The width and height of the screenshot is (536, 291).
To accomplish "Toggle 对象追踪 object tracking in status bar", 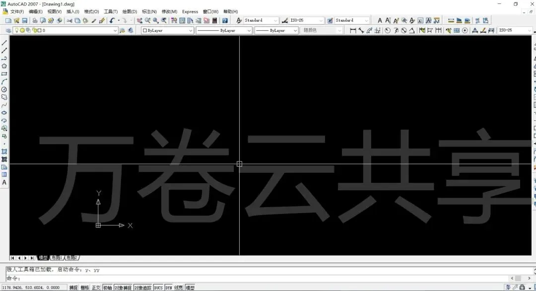I will point(143,288).
